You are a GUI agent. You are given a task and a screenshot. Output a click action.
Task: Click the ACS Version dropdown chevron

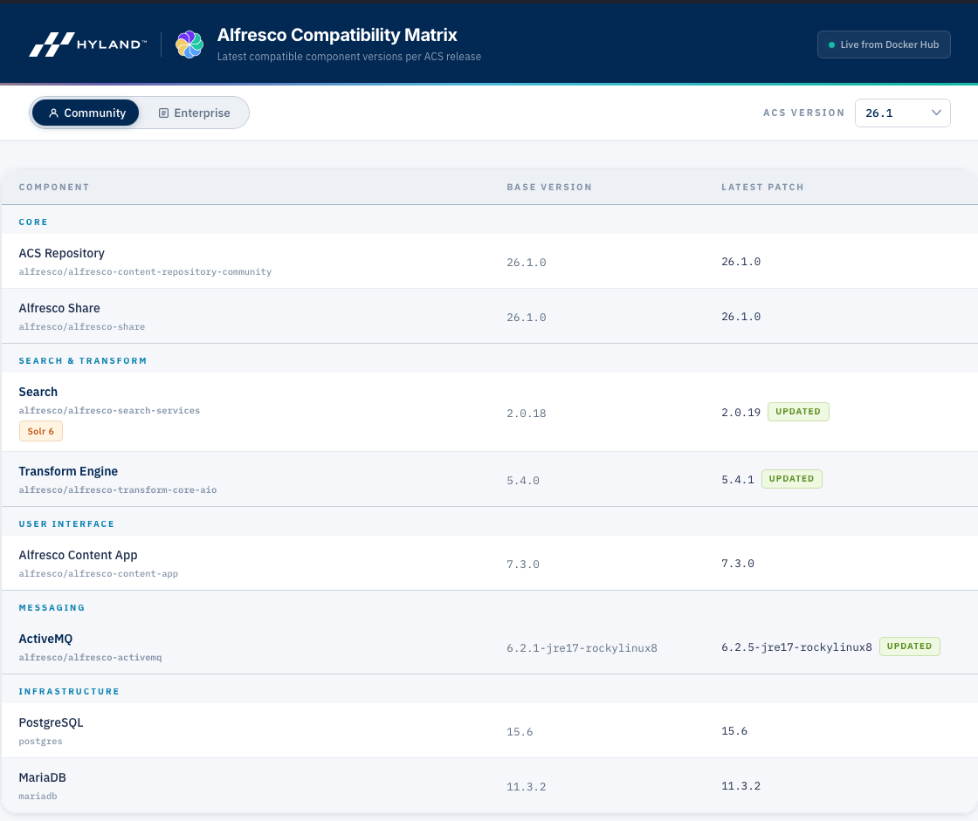point(936,113)
